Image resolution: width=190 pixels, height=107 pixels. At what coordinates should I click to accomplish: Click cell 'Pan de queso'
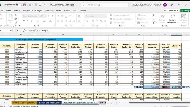coord(21,57)
